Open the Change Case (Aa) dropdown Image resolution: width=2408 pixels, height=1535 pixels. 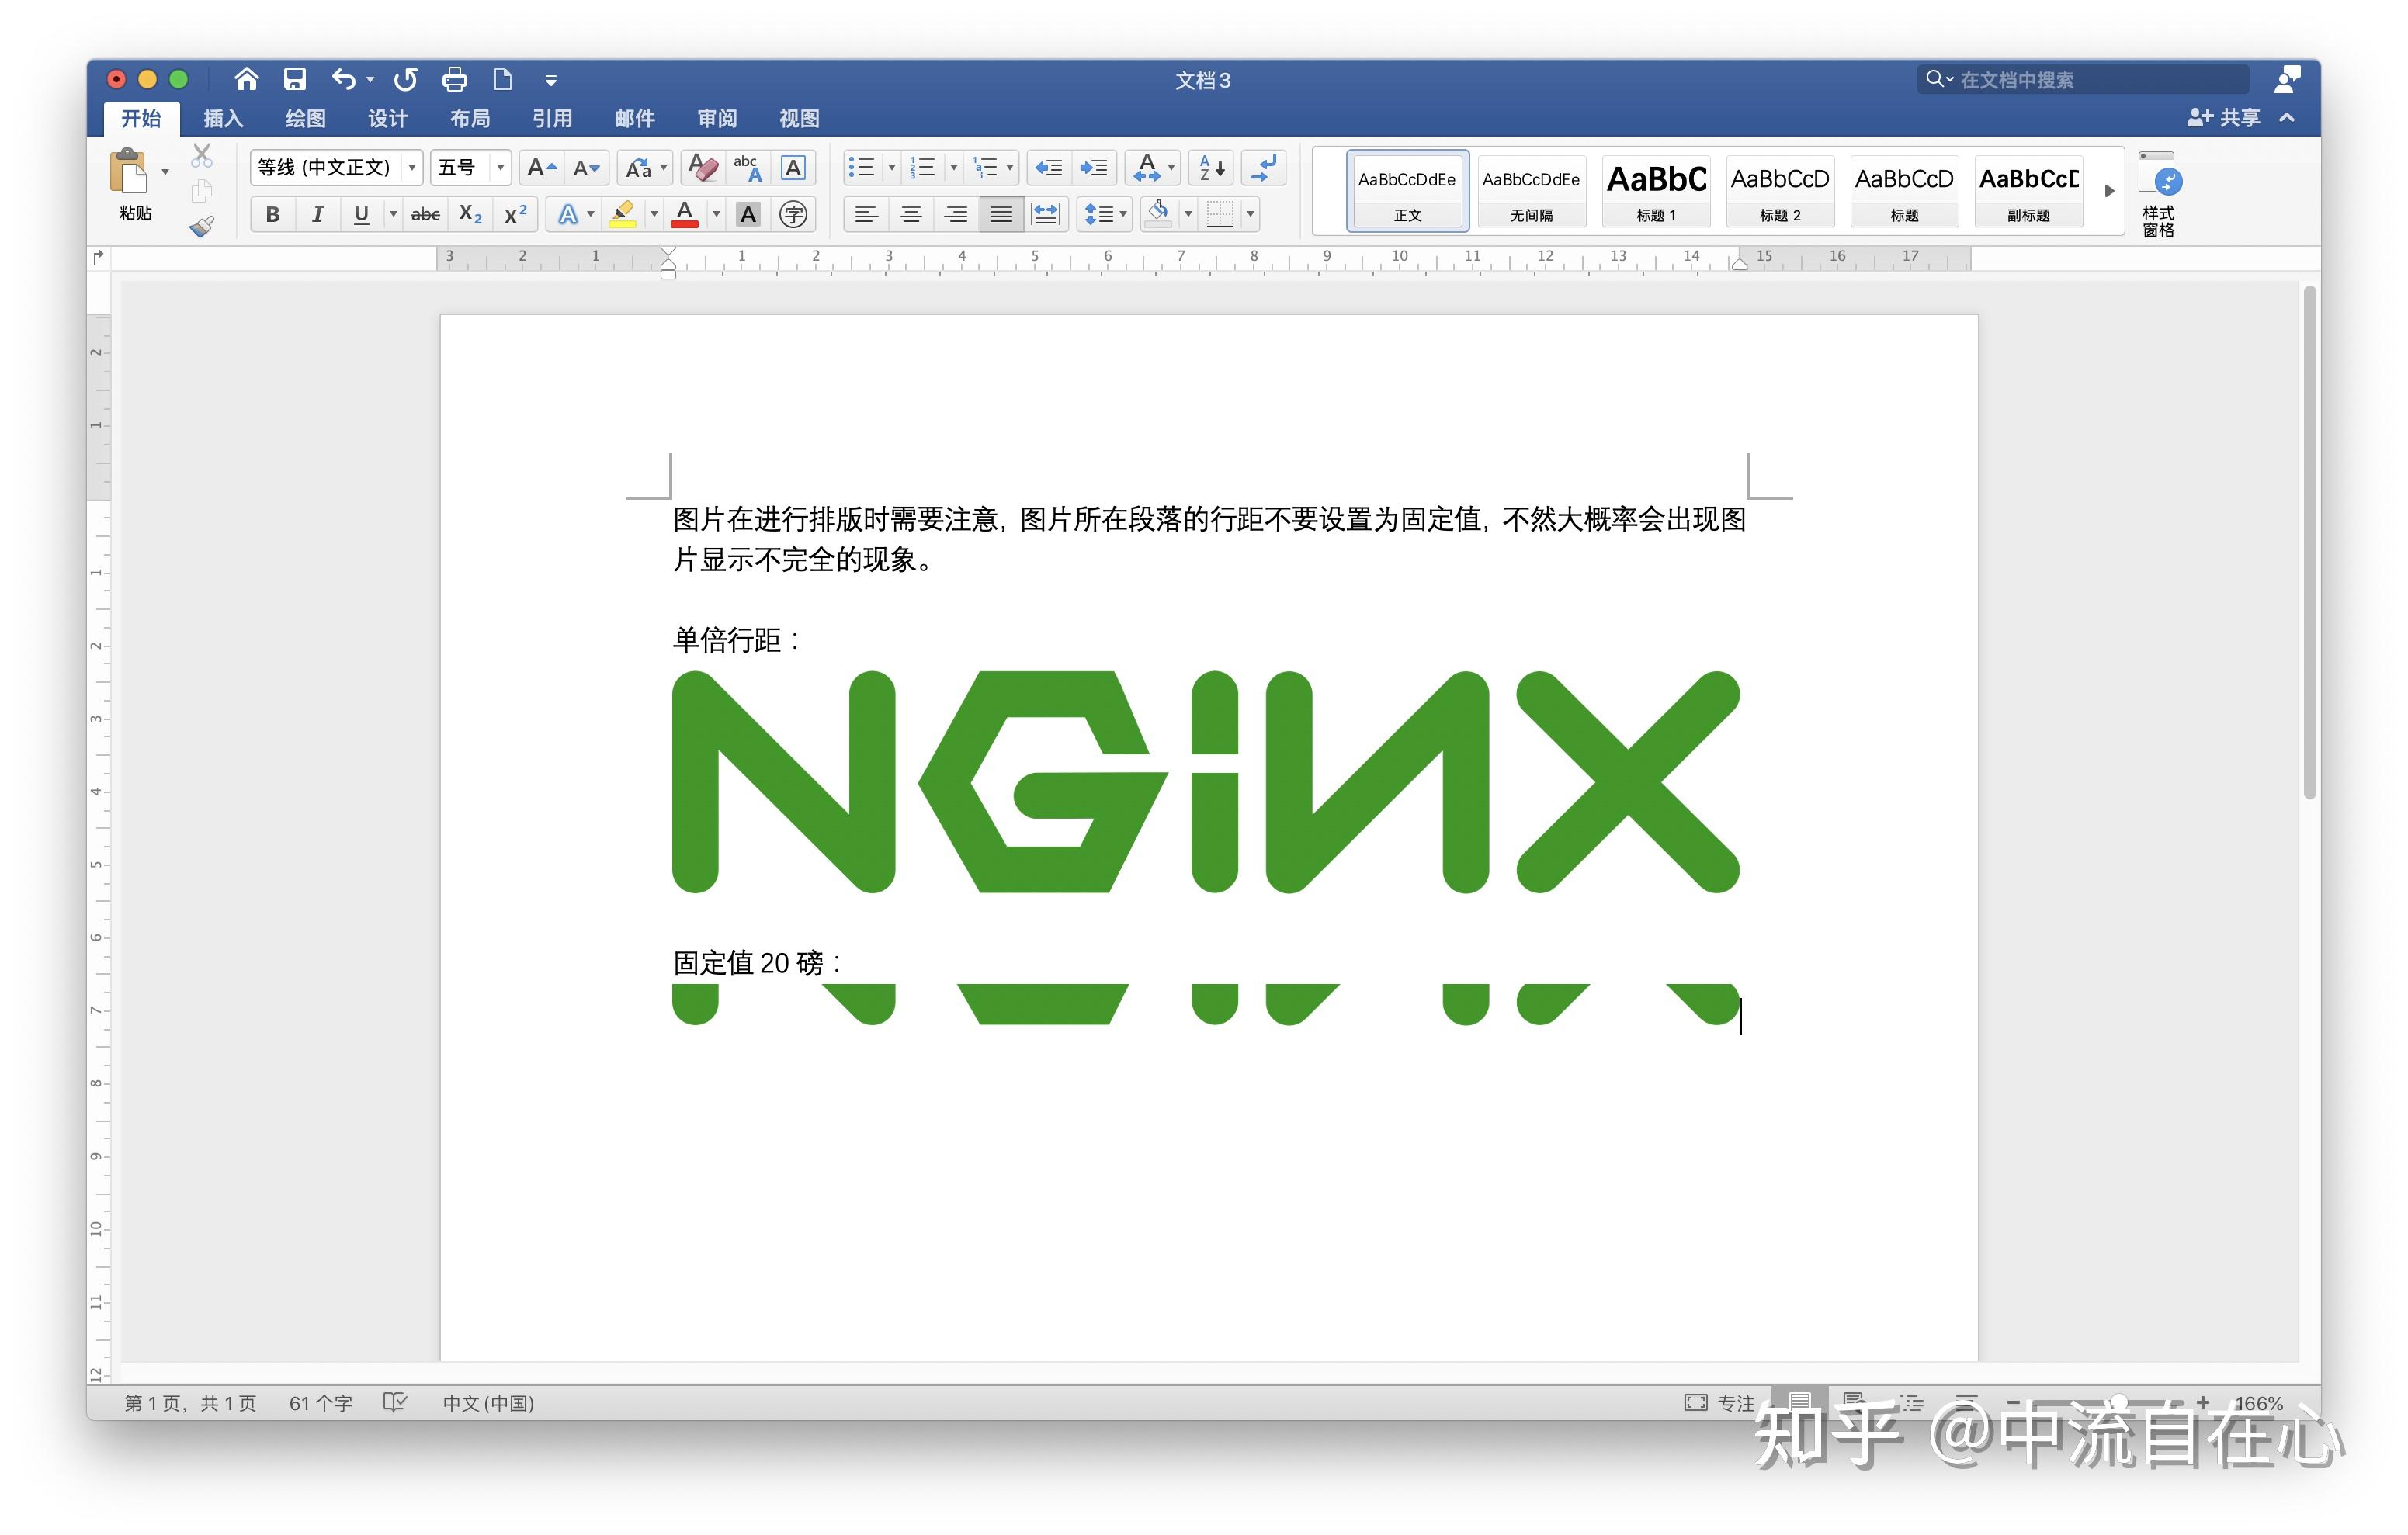(644, 167)
